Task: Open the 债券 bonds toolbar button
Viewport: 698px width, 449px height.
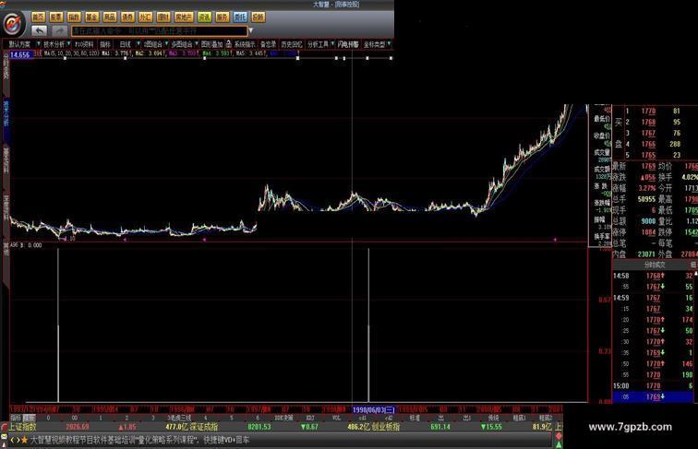Action: tap(127, 17)
